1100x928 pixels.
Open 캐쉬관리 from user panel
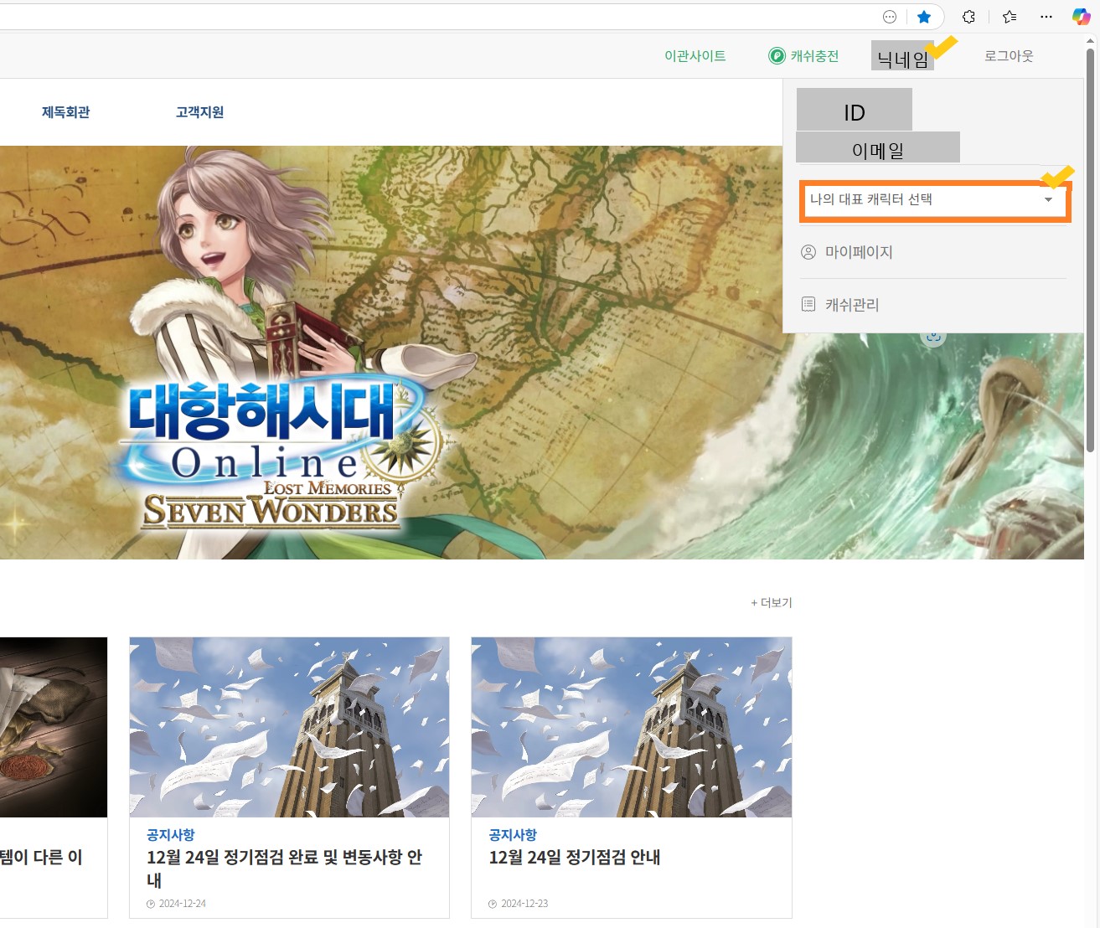pyautogui.click(x=852, y=305)
